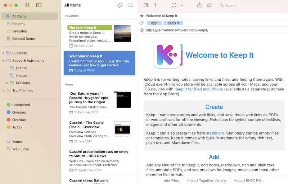Open the reinventedsoftware.com/keepit URL

coord(177,30)
